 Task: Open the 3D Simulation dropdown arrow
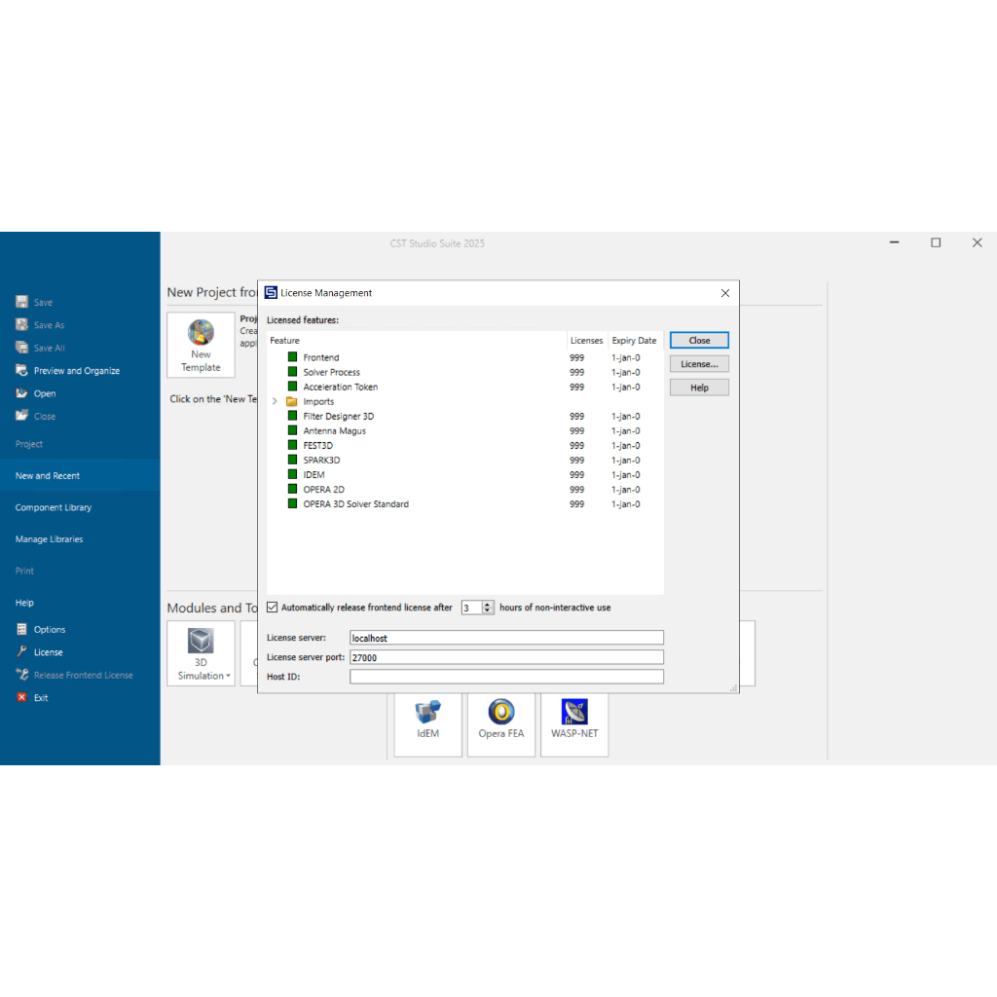[228, 676]
